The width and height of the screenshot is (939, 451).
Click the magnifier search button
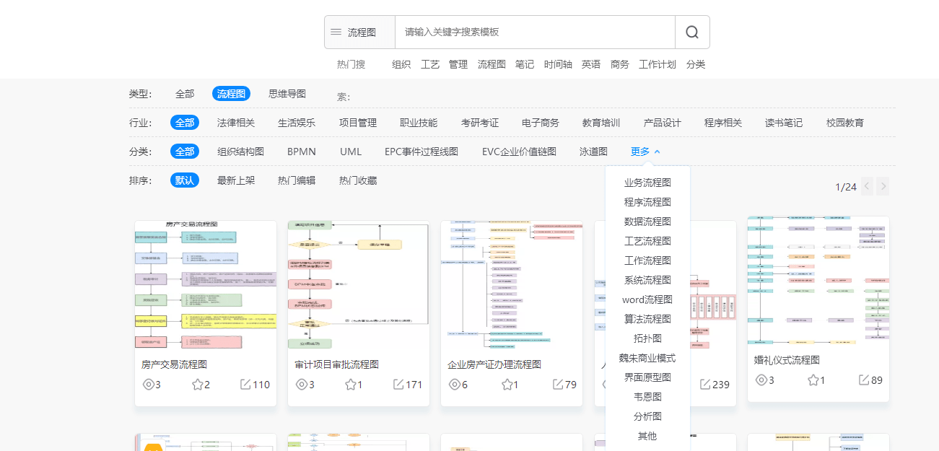pyautogui.click(x=692, y=32)
